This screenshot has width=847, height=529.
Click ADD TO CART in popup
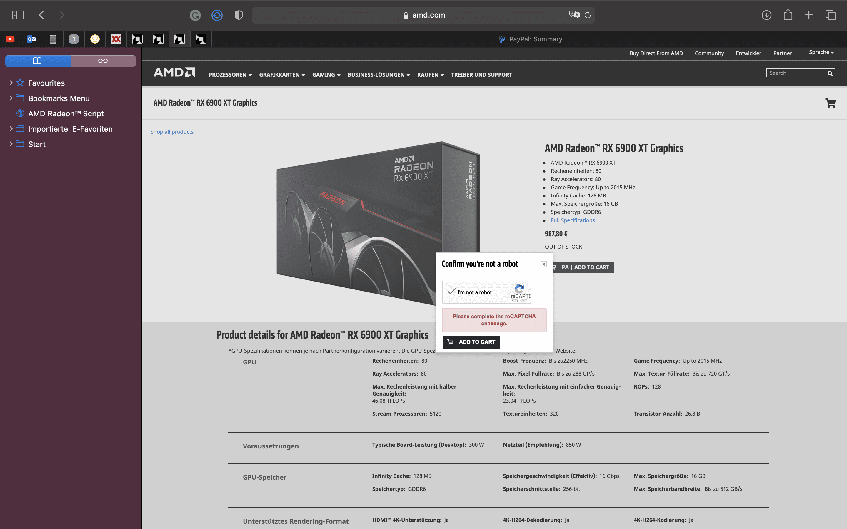tap(471, 342)
